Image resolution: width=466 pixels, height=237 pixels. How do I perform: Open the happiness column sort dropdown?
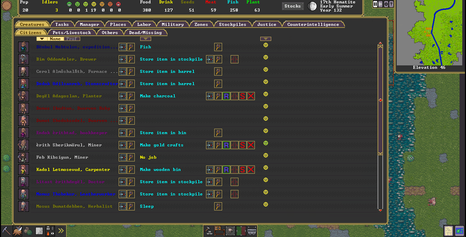click(x=265, y=39)
